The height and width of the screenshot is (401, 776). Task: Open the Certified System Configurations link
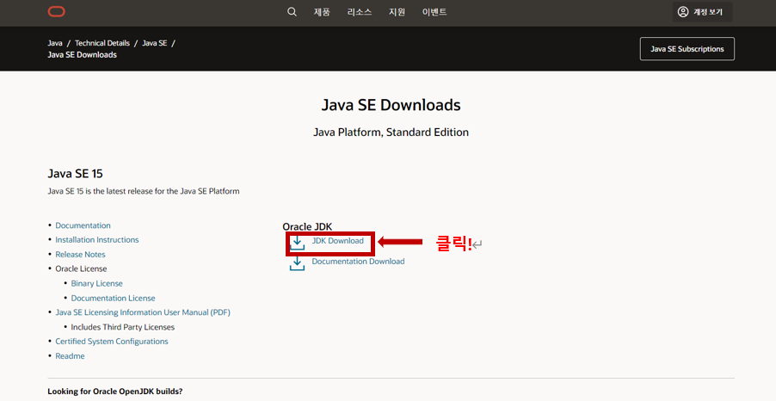point(111,342)
